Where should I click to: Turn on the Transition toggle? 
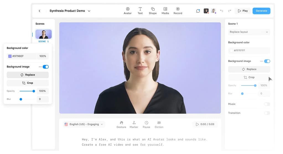(267, 113)
